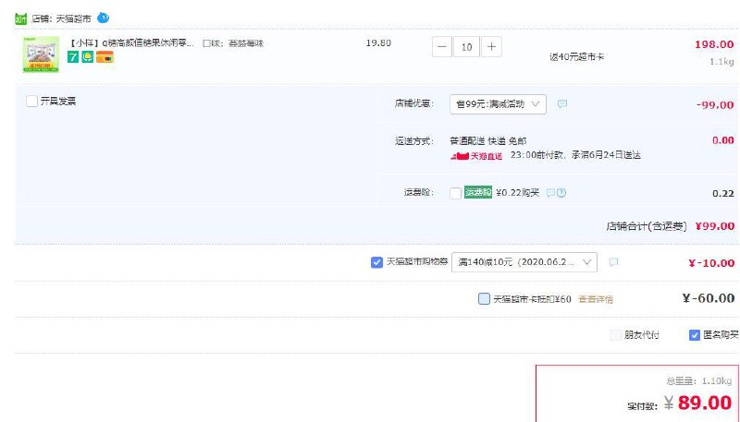Click the ¥-10.00 coupon amount
The image size is (740, 422).
(x=711, y=263)
